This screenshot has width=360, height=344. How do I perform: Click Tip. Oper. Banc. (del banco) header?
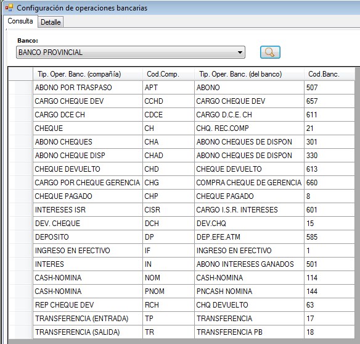tap(249, 74)
